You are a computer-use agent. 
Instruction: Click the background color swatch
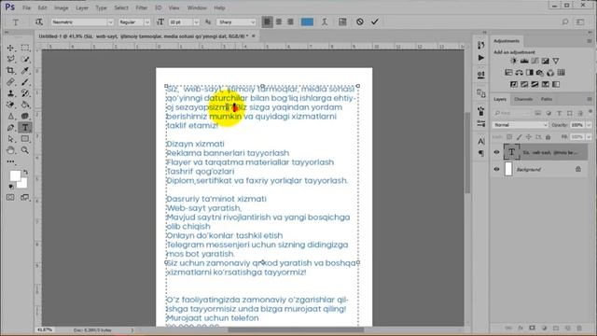pyautogui.click(x=22, y=184)
